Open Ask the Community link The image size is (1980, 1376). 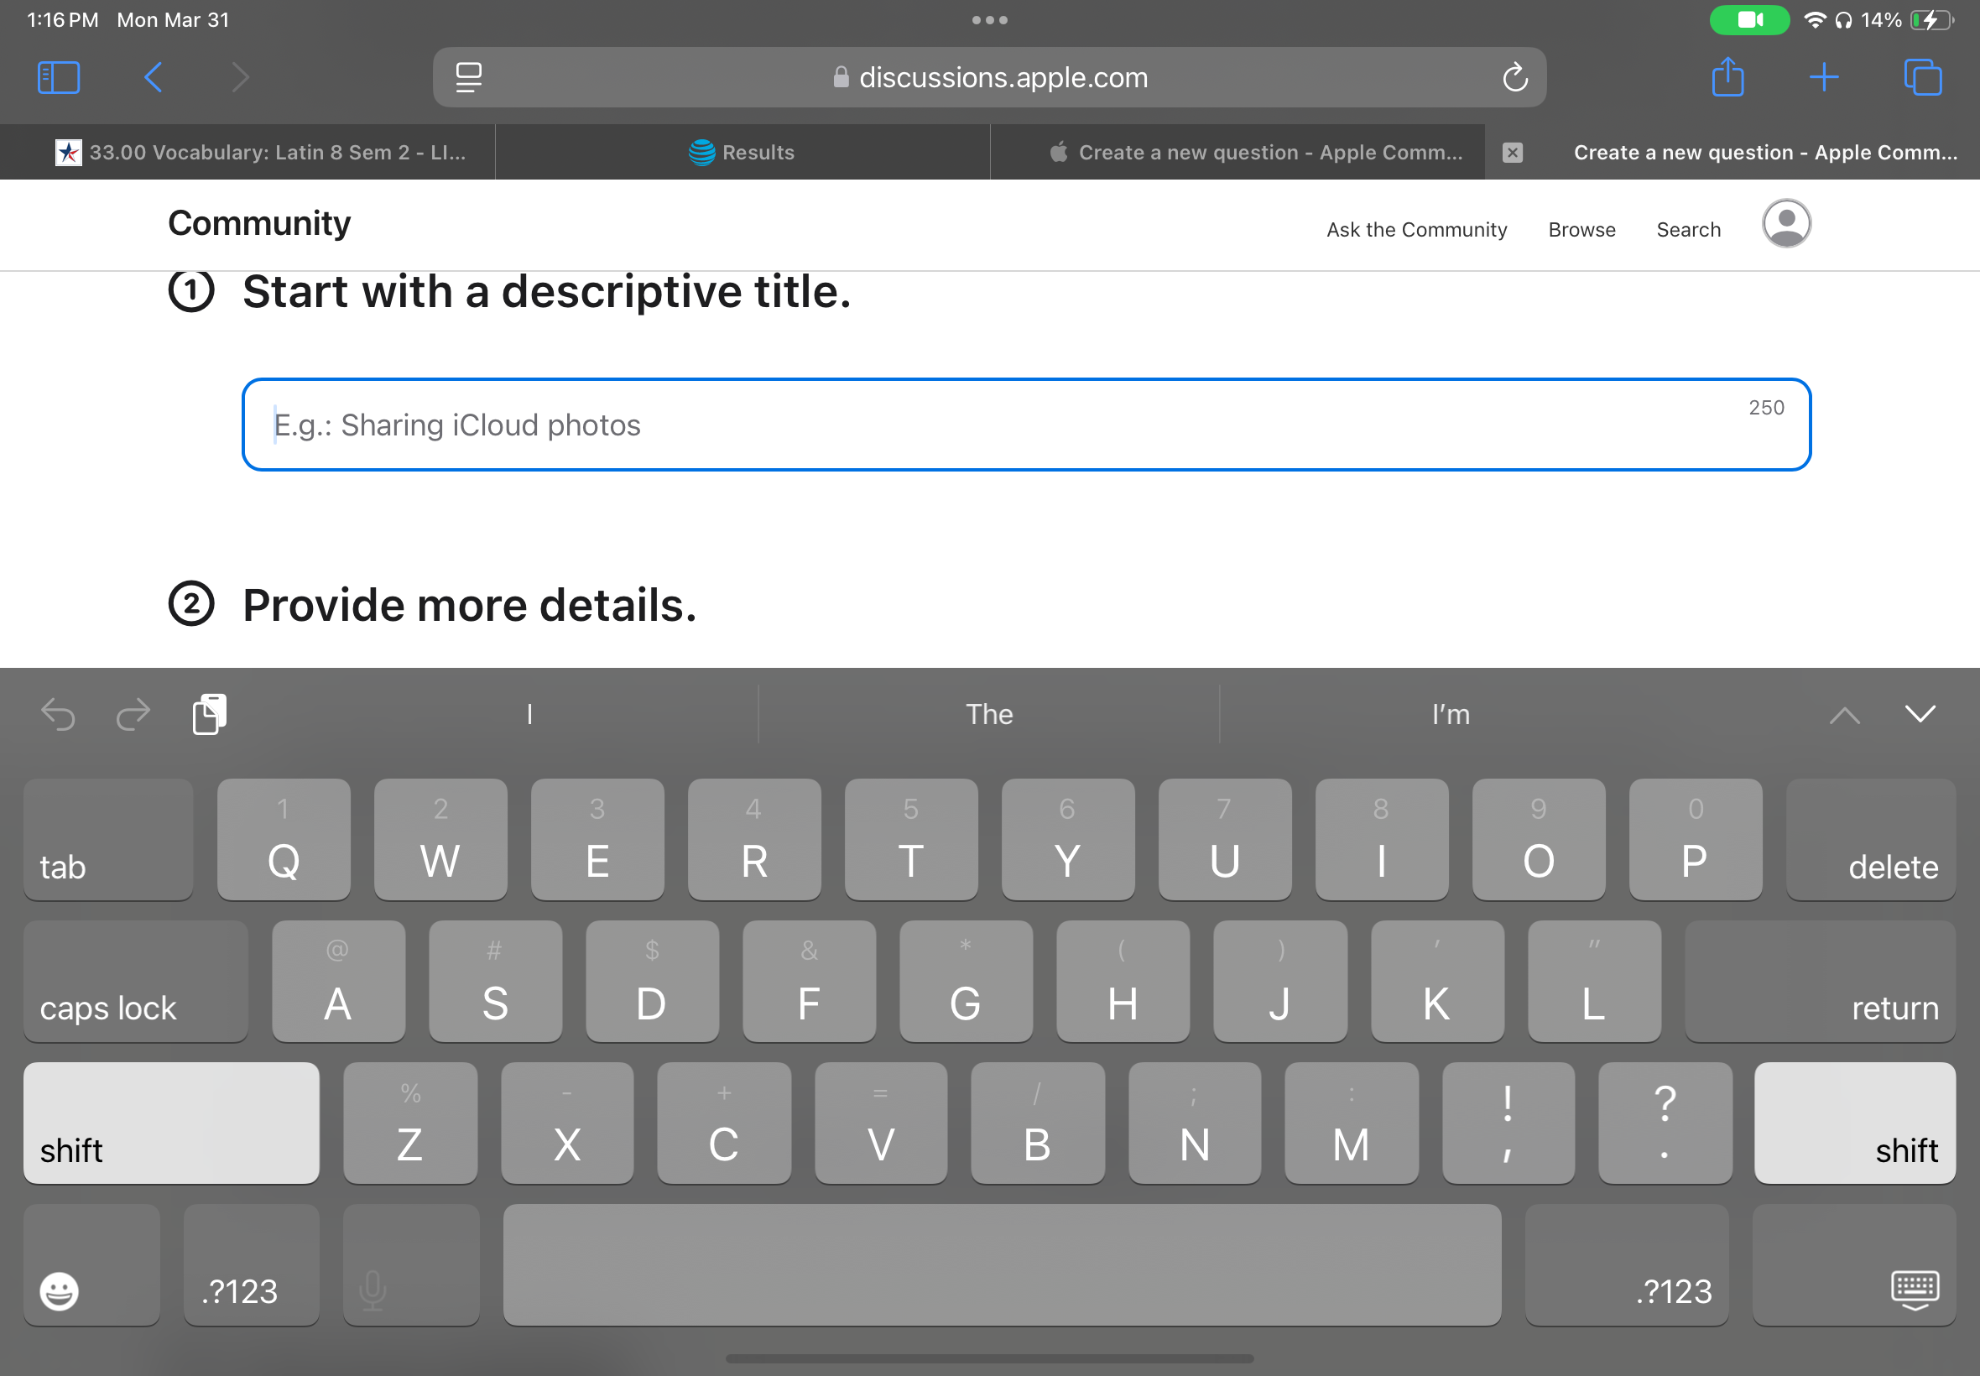1416,229
